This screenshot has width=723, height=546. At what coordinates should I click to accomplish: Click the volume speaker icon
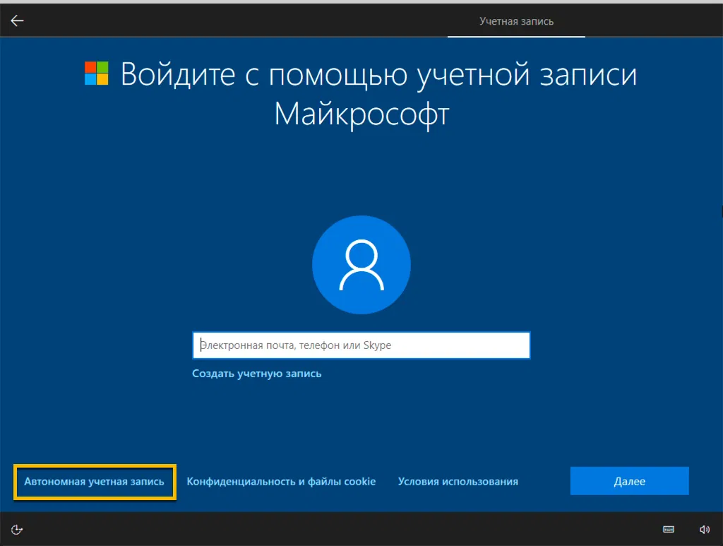coord(705,529)
